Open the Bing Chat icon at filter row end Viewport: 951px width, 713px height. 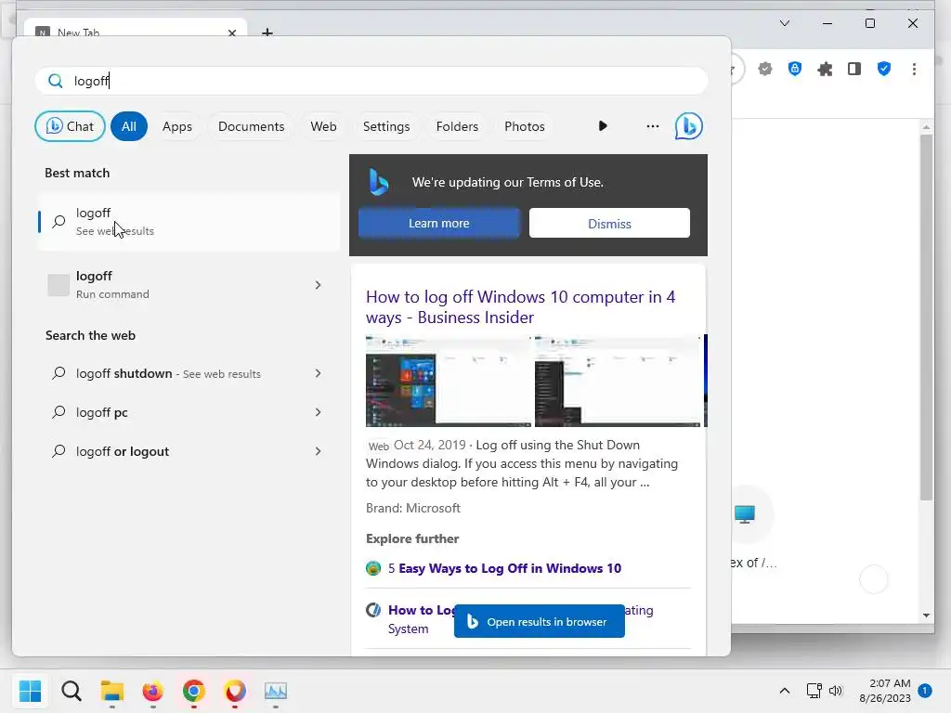[688, 126]
